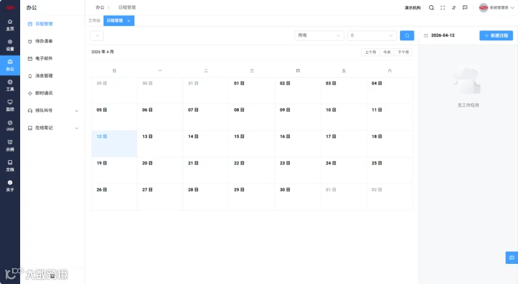518x284 pixels.
Task: Open the 监控 monitor sidebar icon
Action: 10,105
